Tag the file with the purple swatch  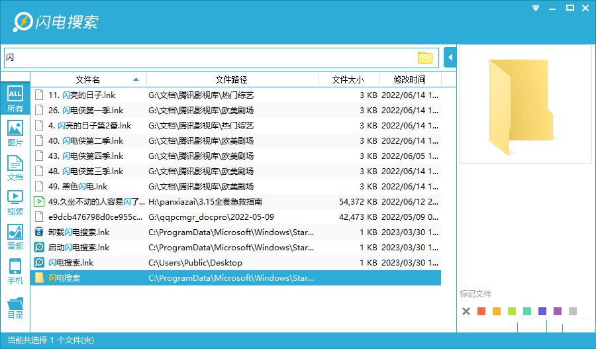click(x=558, y=311)
